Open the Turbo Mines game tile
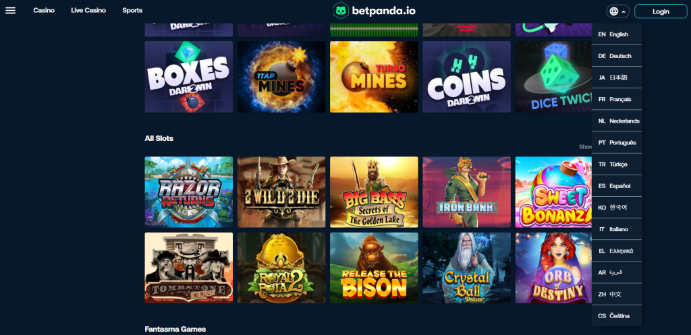Viewport: 691px width, 335px height. [374, 77]
